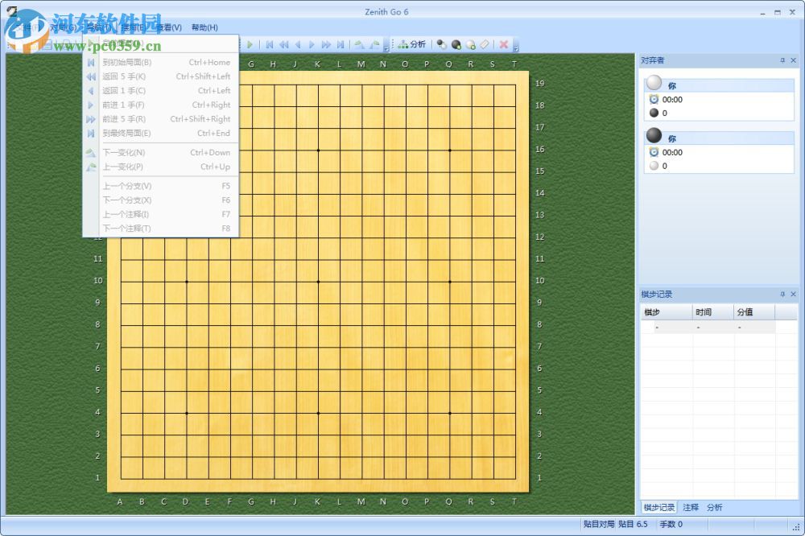Switch to the 分析 tab in right panel
Screen dimensions: 805x536
pos(713,508)
